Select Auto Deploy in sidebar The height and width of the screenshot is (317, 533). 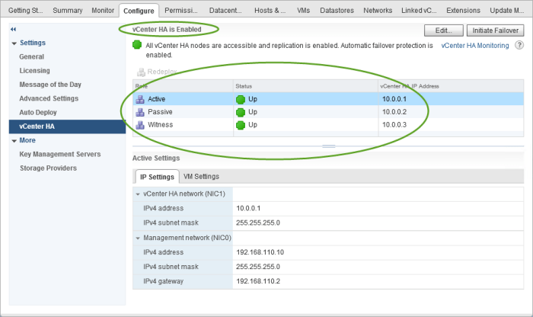(x=38, y=113)
